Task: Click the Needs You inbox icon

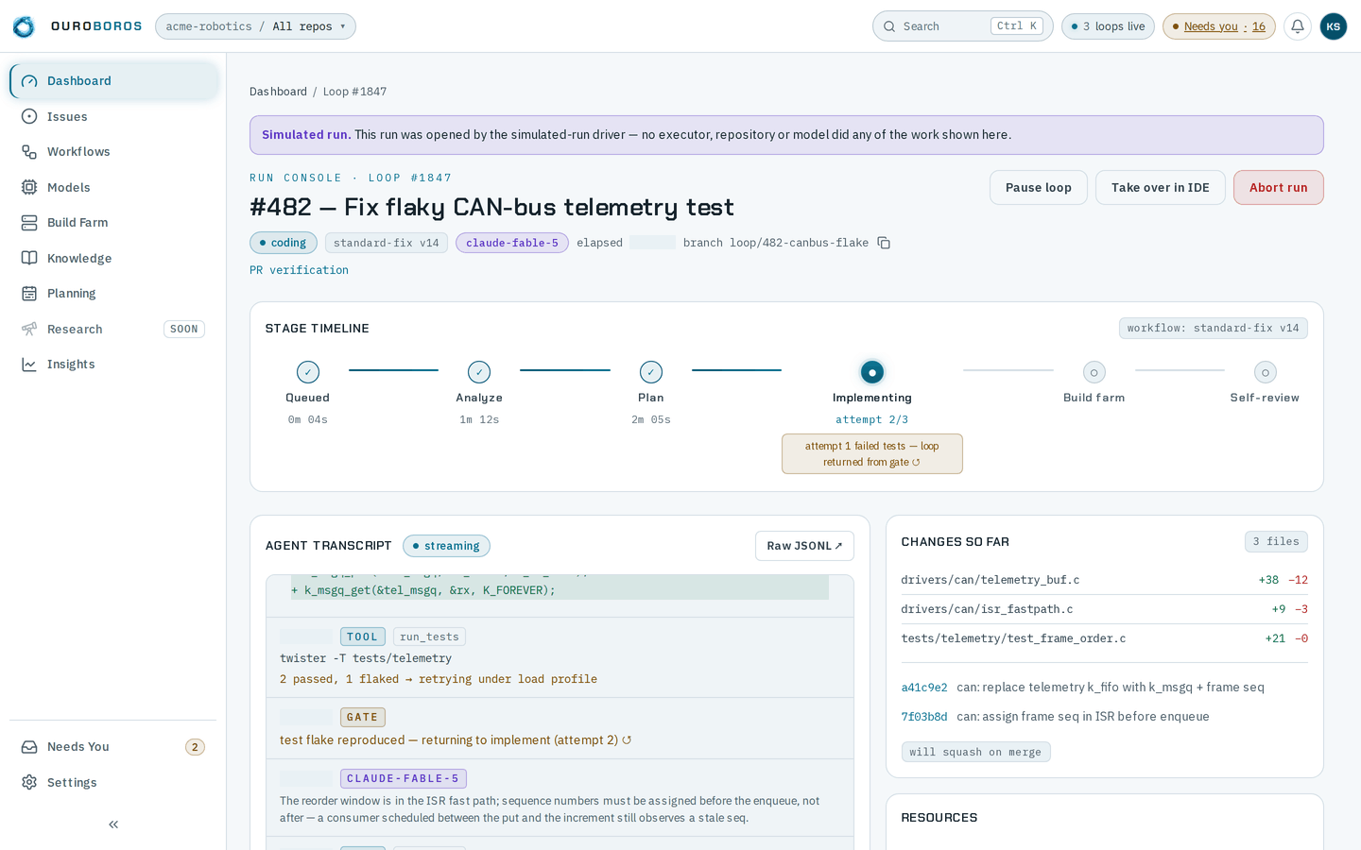Action: pos(29,747)
